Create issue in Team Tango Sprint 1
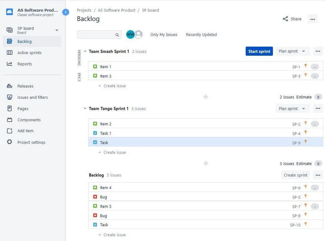The image size is (326, 241). click(112, 152)
